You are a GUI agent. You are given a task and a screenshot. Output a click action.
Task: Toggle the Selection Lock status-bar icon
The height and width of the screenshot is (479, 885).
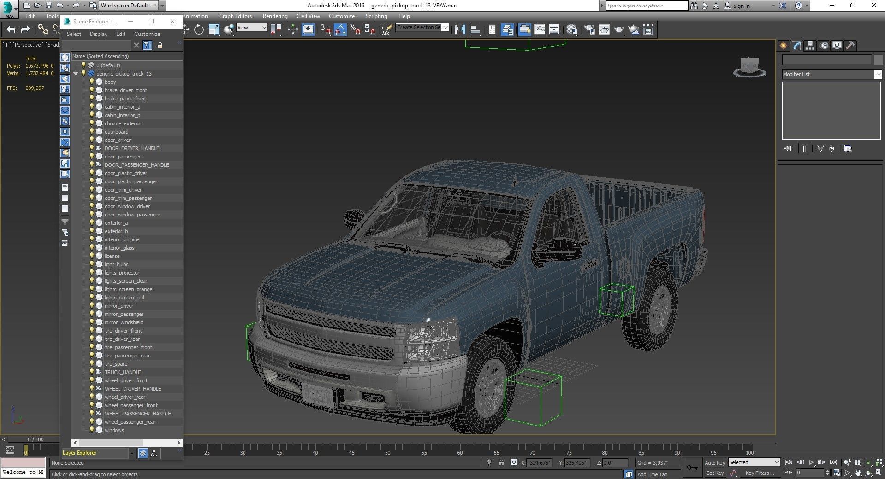point(501,463)
